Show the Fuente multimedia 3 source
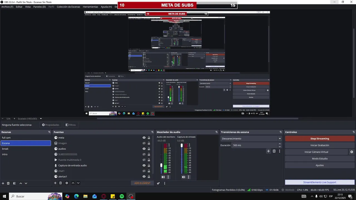The height and width of the screenshot is (200, 356). [x=144, y=160]
